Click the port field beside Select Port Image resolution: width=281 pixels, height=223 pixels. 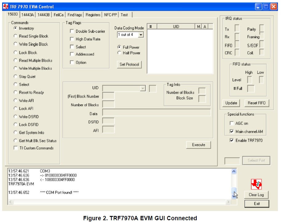232,161
